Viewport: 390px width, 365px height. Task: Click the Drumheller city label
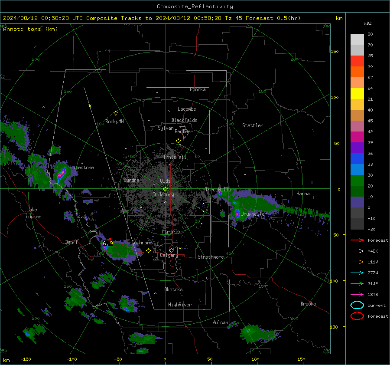click(x=253, y=214)
